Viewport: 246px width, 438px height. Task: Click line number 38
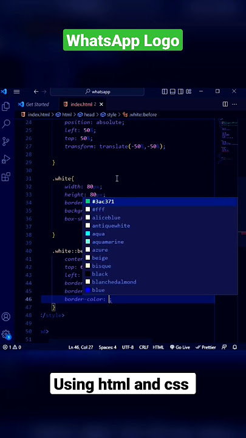pos(29,235)
